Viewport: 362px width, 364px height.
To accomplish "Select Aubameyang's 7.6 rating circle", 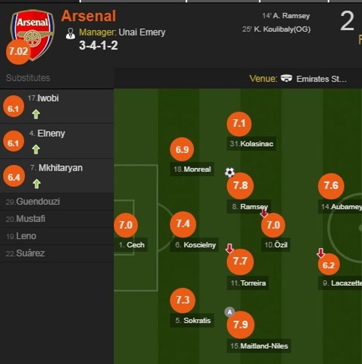I will pyautogui.click(x=331, y=186).
